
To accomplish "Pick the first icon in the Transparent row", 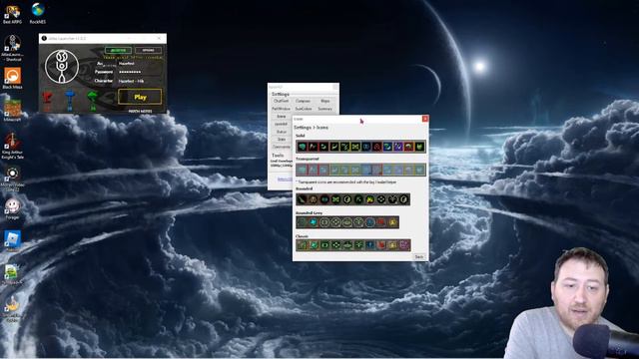I will [302, 170].
